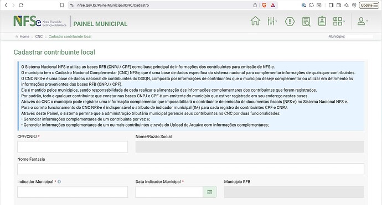This screenshot has height=205, width=382.
Task: Open site information icon in address bar
Action: click(x=71, y=5)
